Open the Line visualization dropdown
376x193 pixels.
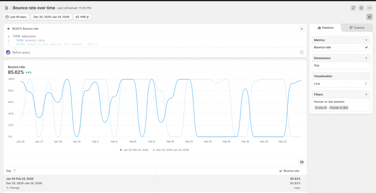click(341, 83)
